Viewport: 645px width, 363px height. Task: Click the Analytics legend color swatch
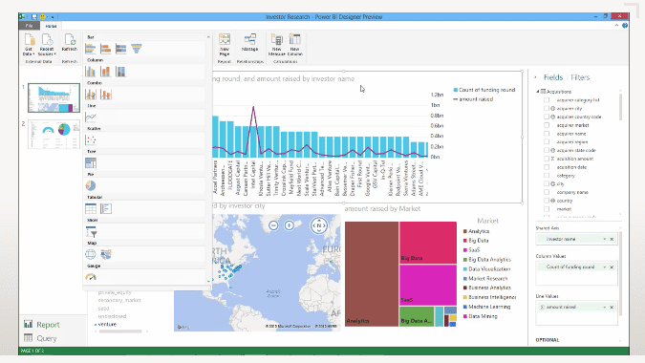pyautogui.click(x=465, y=231)
